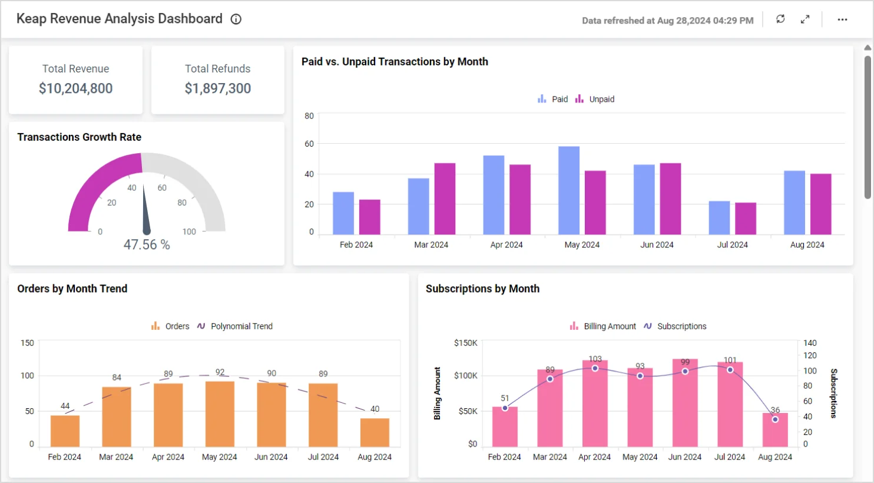Toggle Polynomial Trend legend icon

(201, 326)
